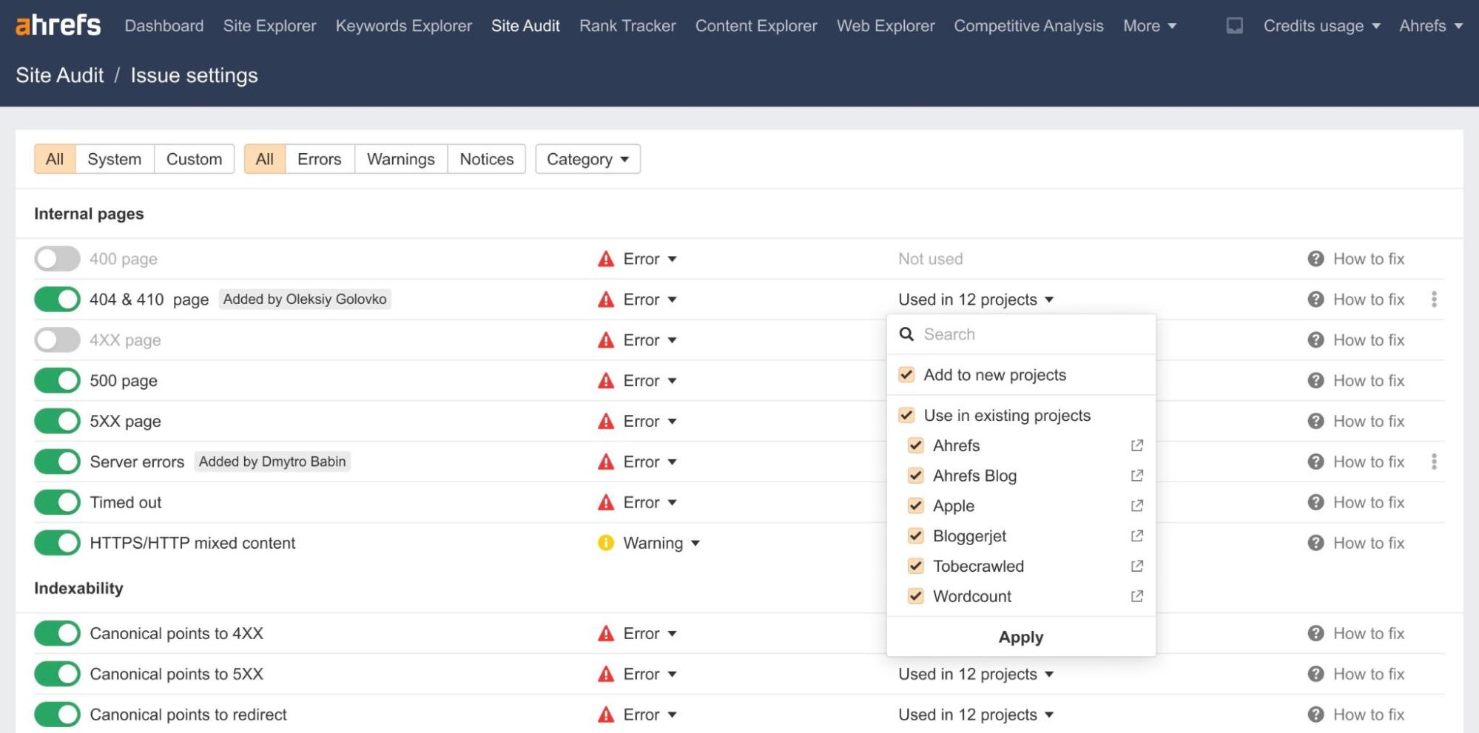Viewport: 1479px width, 733px height.
Task: Switch to the Warnings filter tab
Action: pos(400,158)
